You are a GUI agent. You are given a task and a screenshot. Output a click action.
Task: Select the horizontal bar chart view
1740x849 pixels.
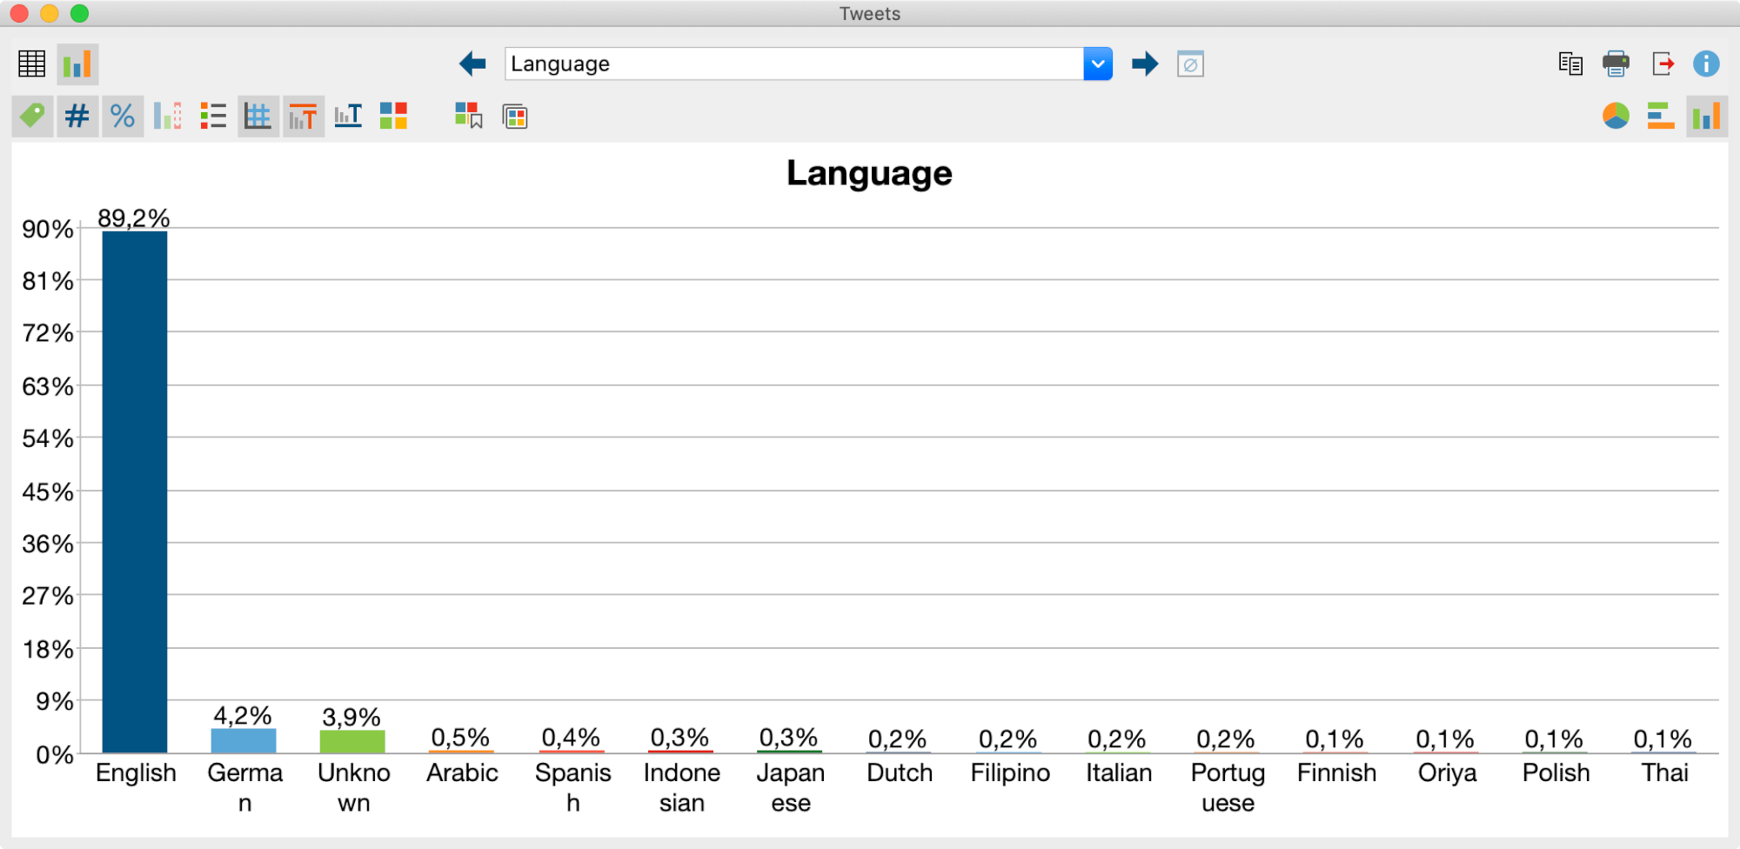[x=1662, y=115]
